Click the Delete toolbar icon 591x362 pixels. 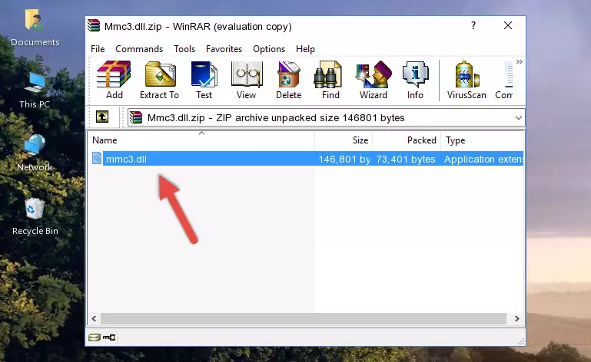(289, 81)
